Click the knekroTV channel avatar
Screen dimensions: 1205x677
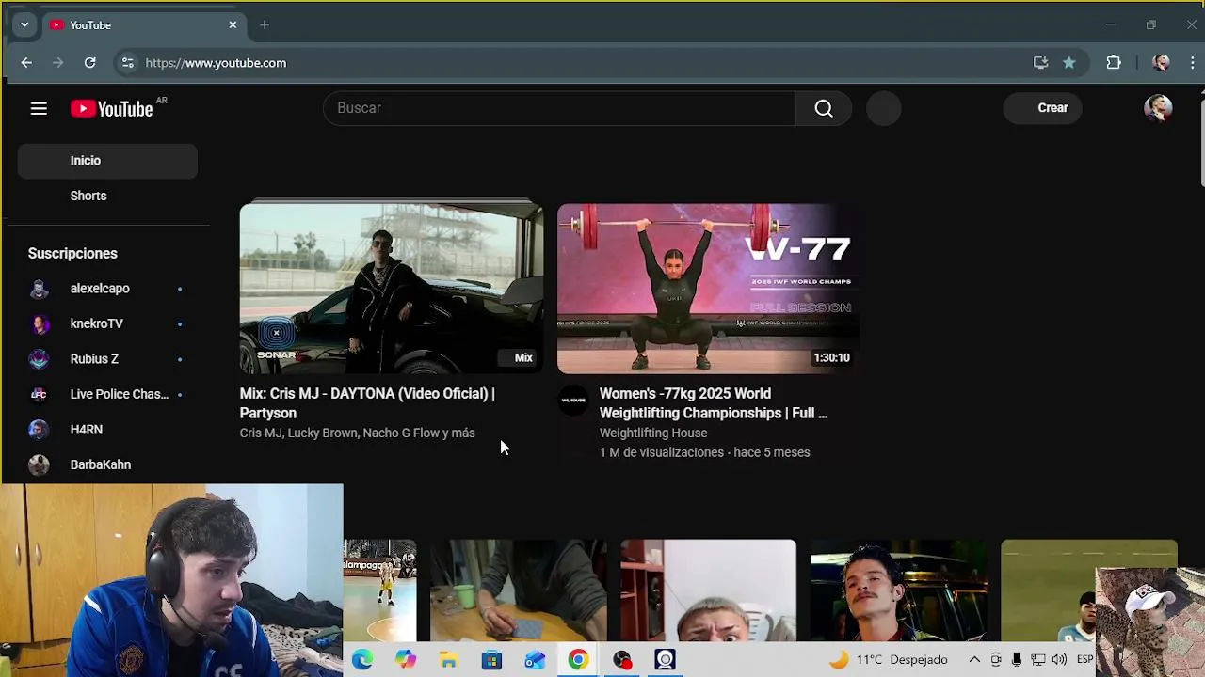click(39, 323)
